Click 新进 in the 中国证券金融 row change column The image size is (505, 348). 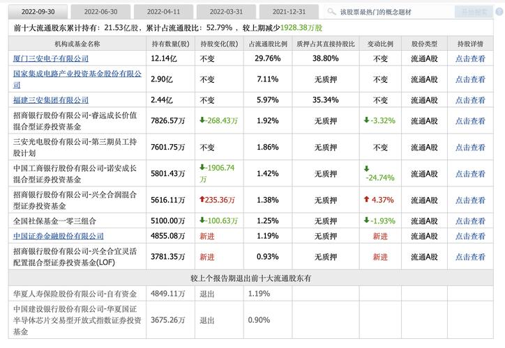[207, 236]
